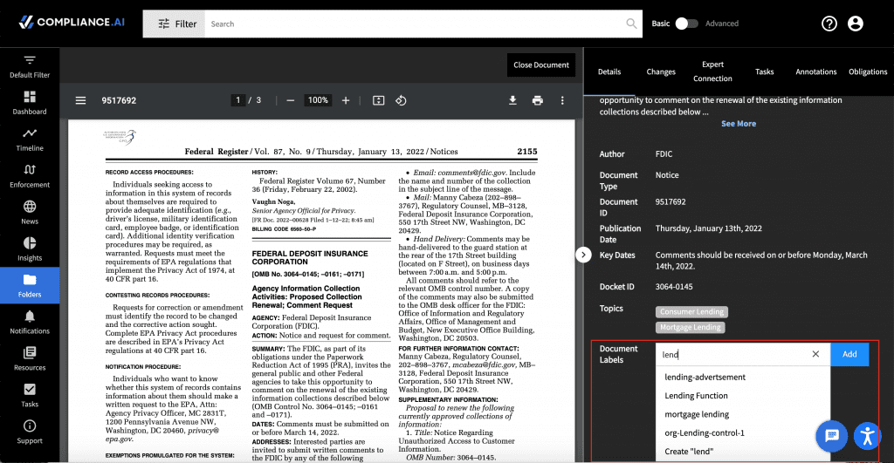Image resolution: width=894 pixels, height=463 pixels.
Task: Click the publication date Thursday, January 13th, 2022
Action: tap(709, 228)
